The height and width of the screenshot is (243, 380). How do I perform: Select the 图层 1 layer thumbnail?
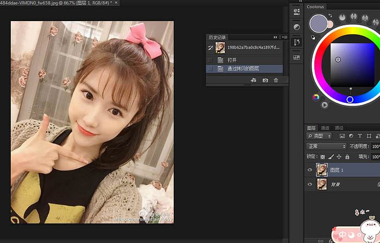click(x=322, y=170)
